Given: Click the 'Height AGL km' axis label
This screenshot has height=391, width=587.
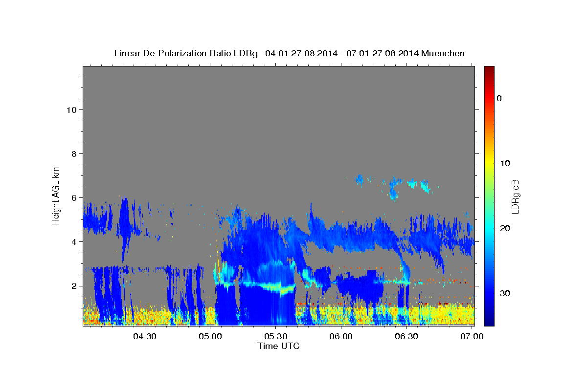Looking at the screenshot, I should pos(56,195).
